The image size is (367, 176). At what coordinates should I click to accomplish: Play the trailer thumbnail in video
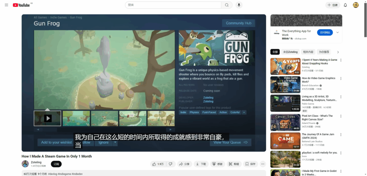pyautogui.click(x=48, y=118)
